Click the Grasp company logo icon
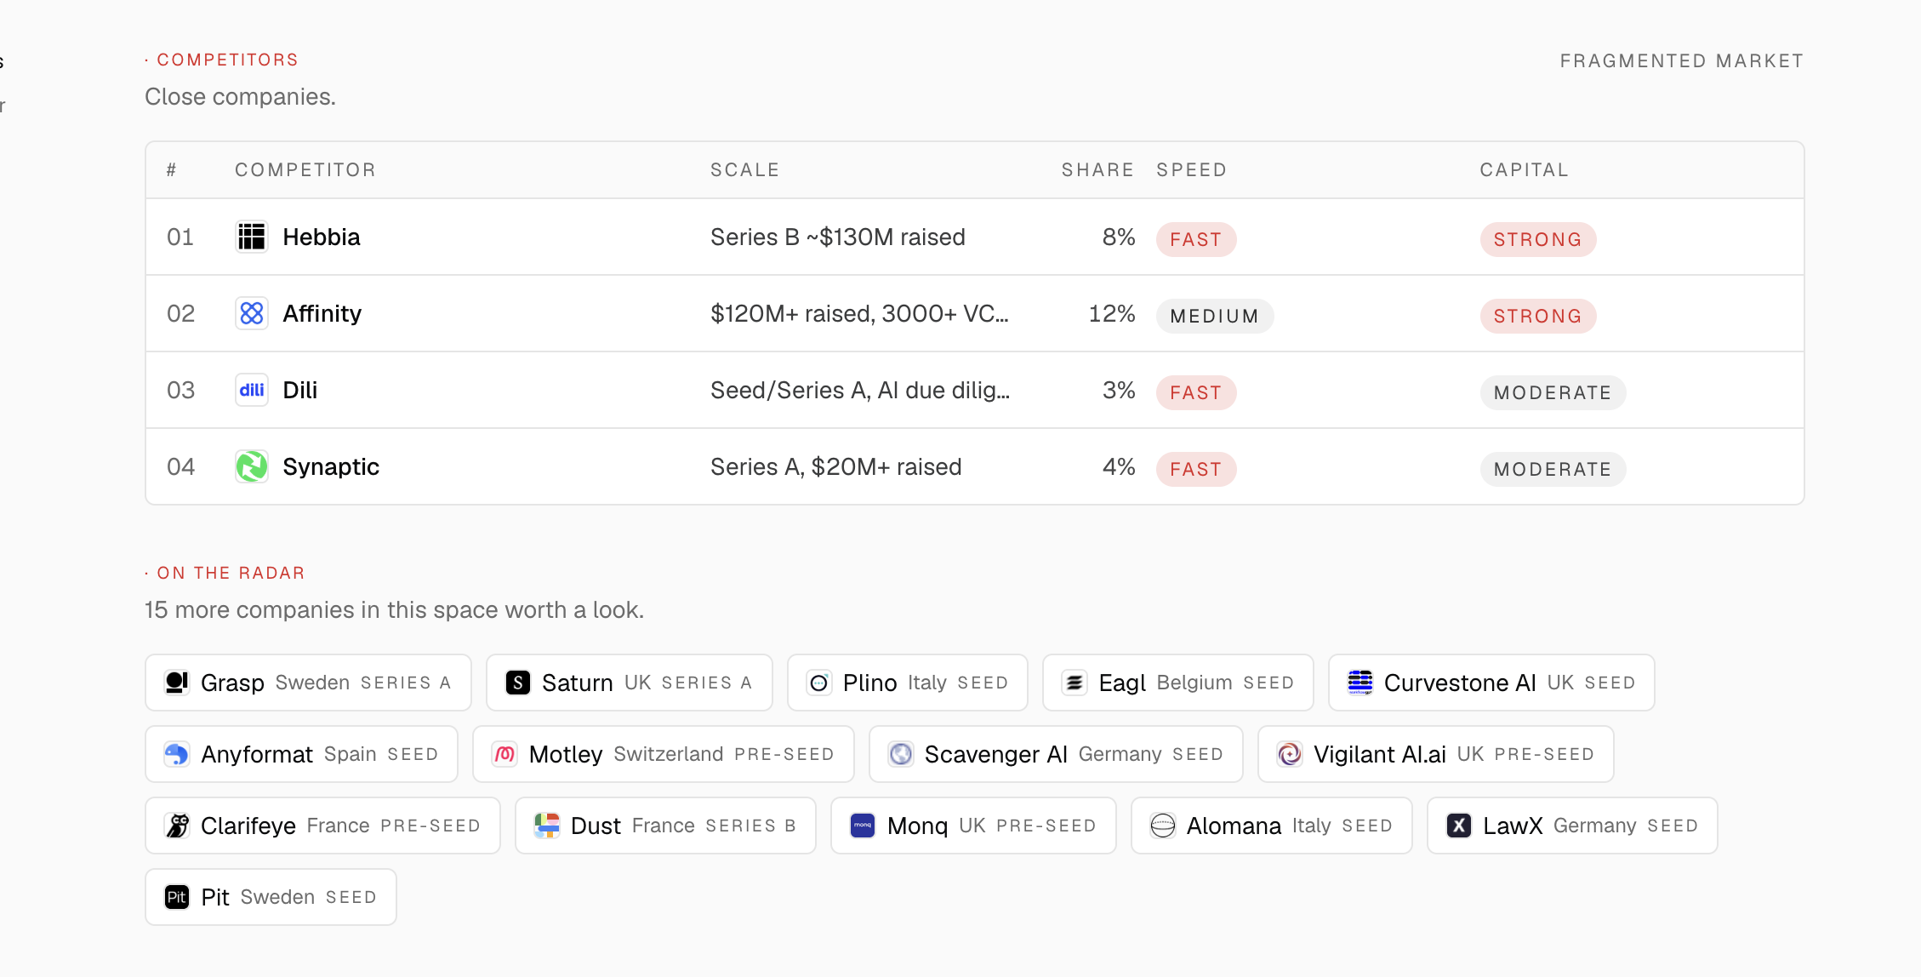The image size is (1921, 977). point(177,683)
